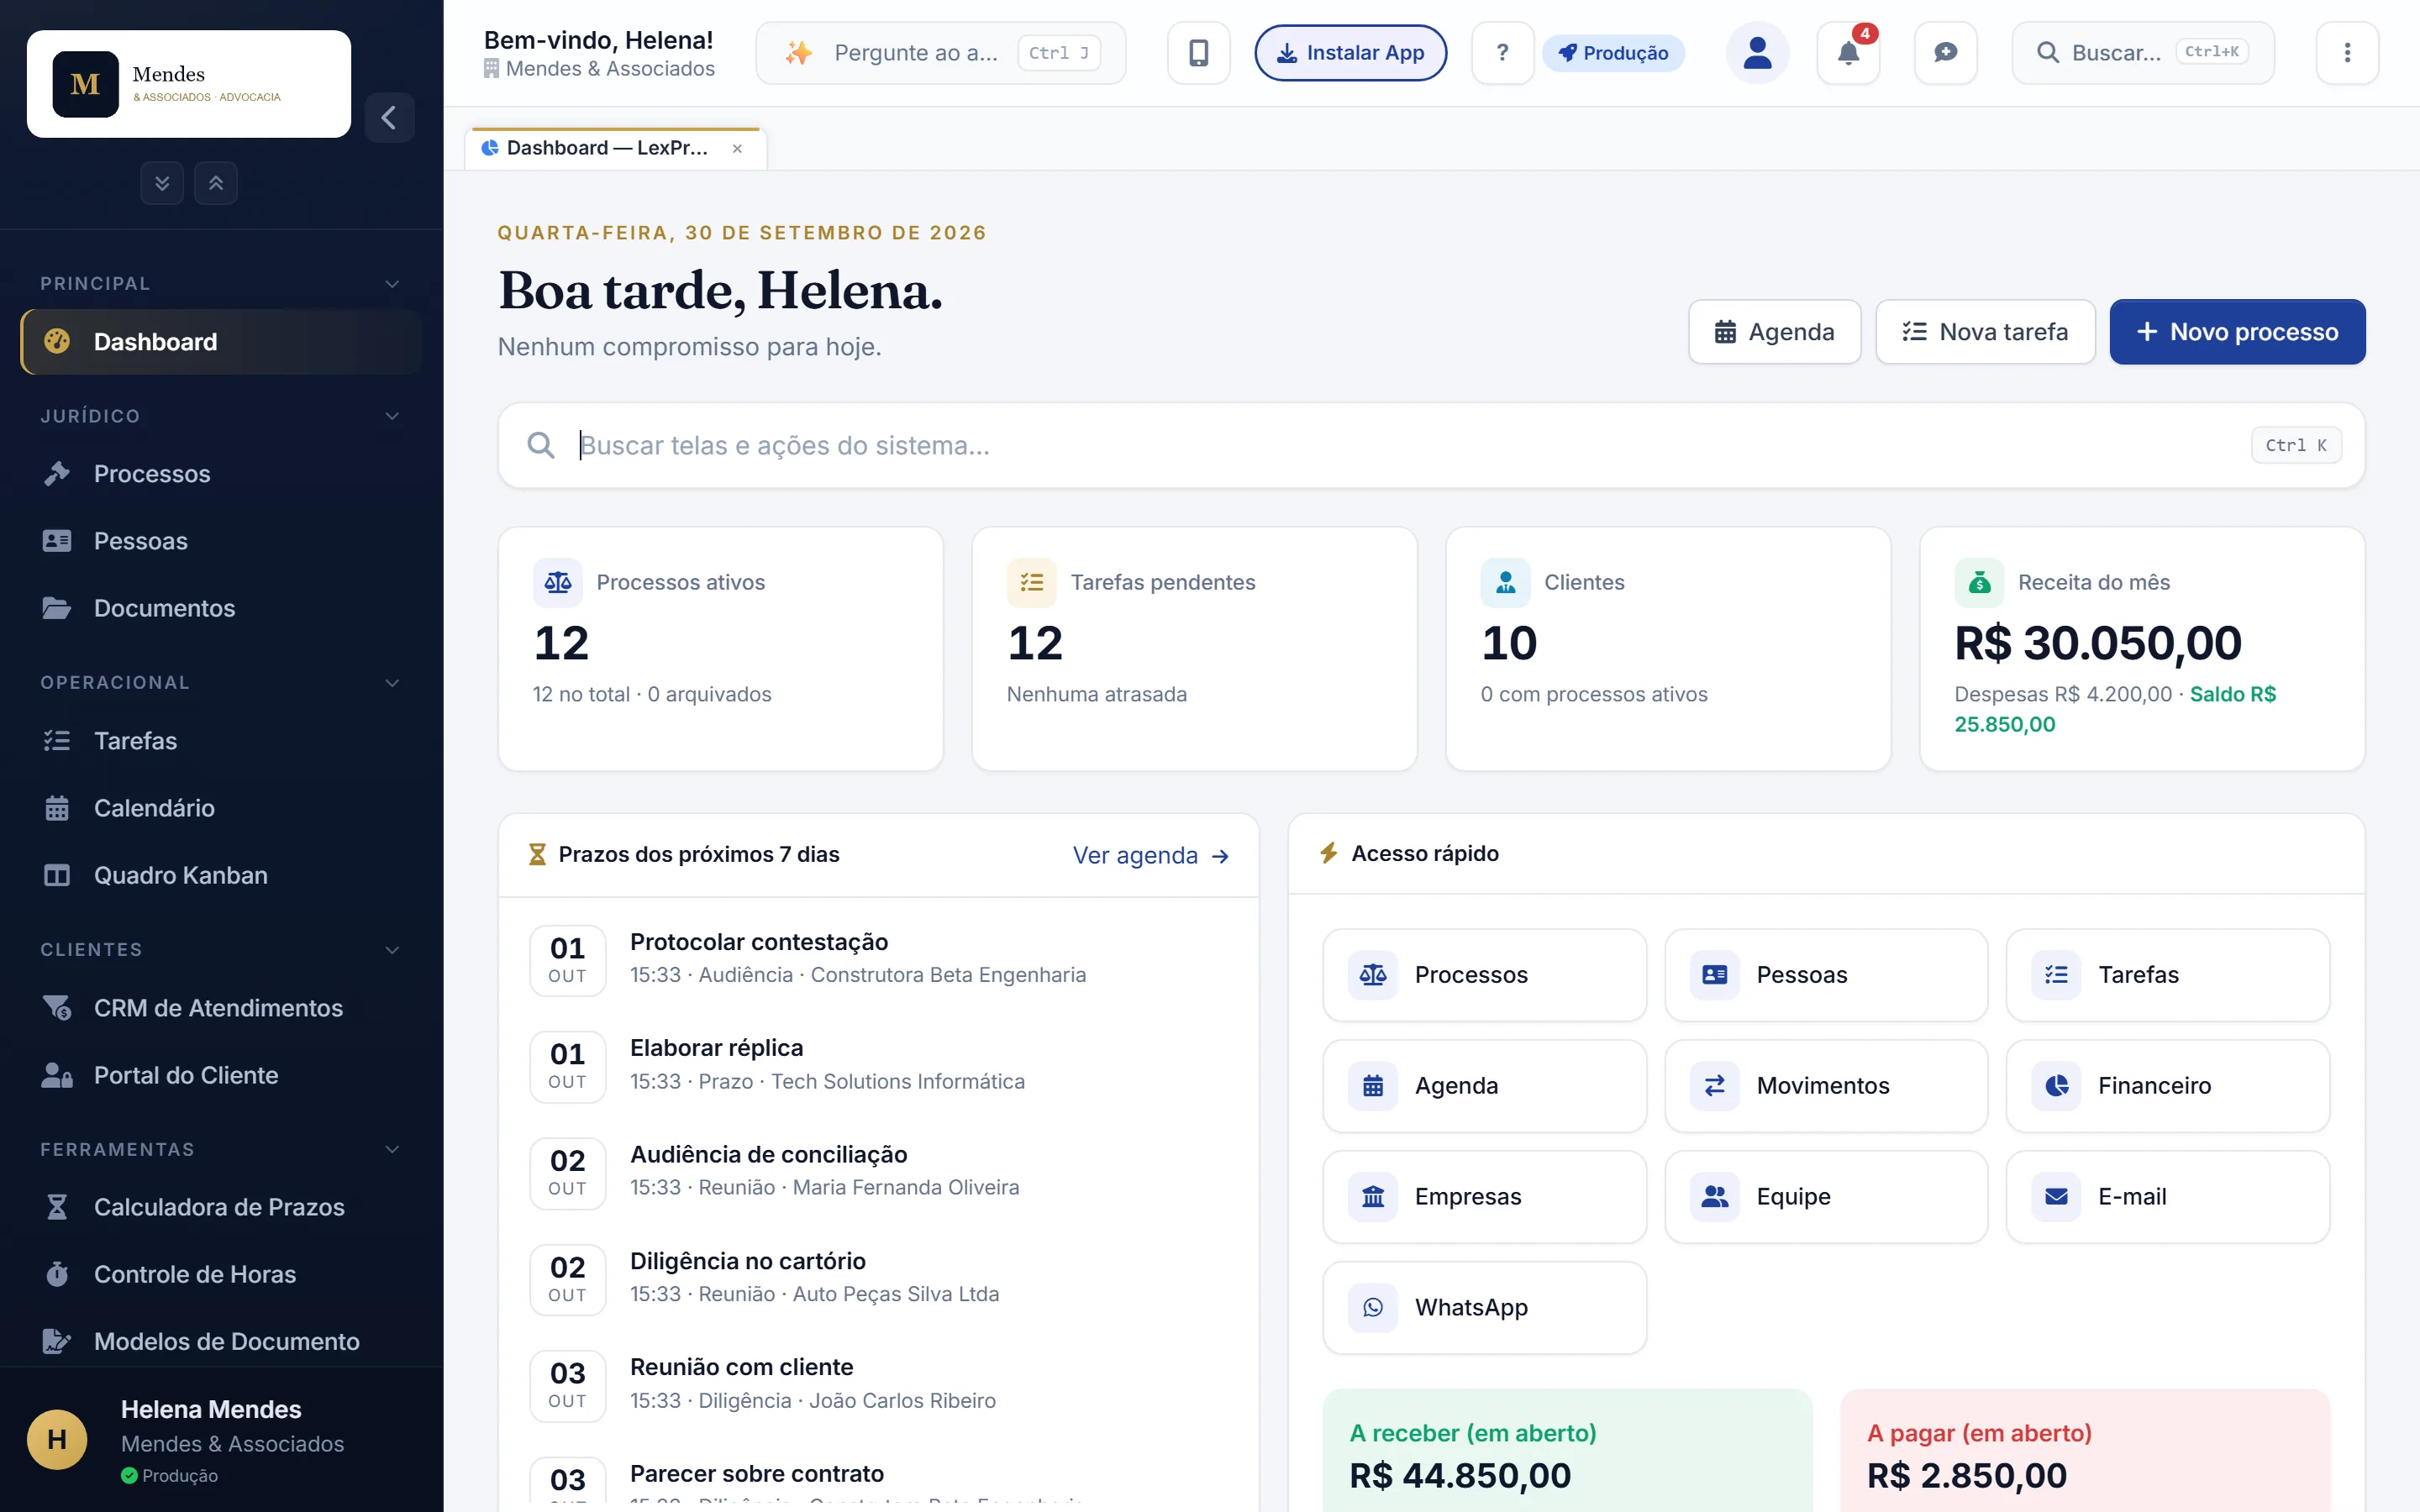Follow the Ver agenda link

(1151, 856)
